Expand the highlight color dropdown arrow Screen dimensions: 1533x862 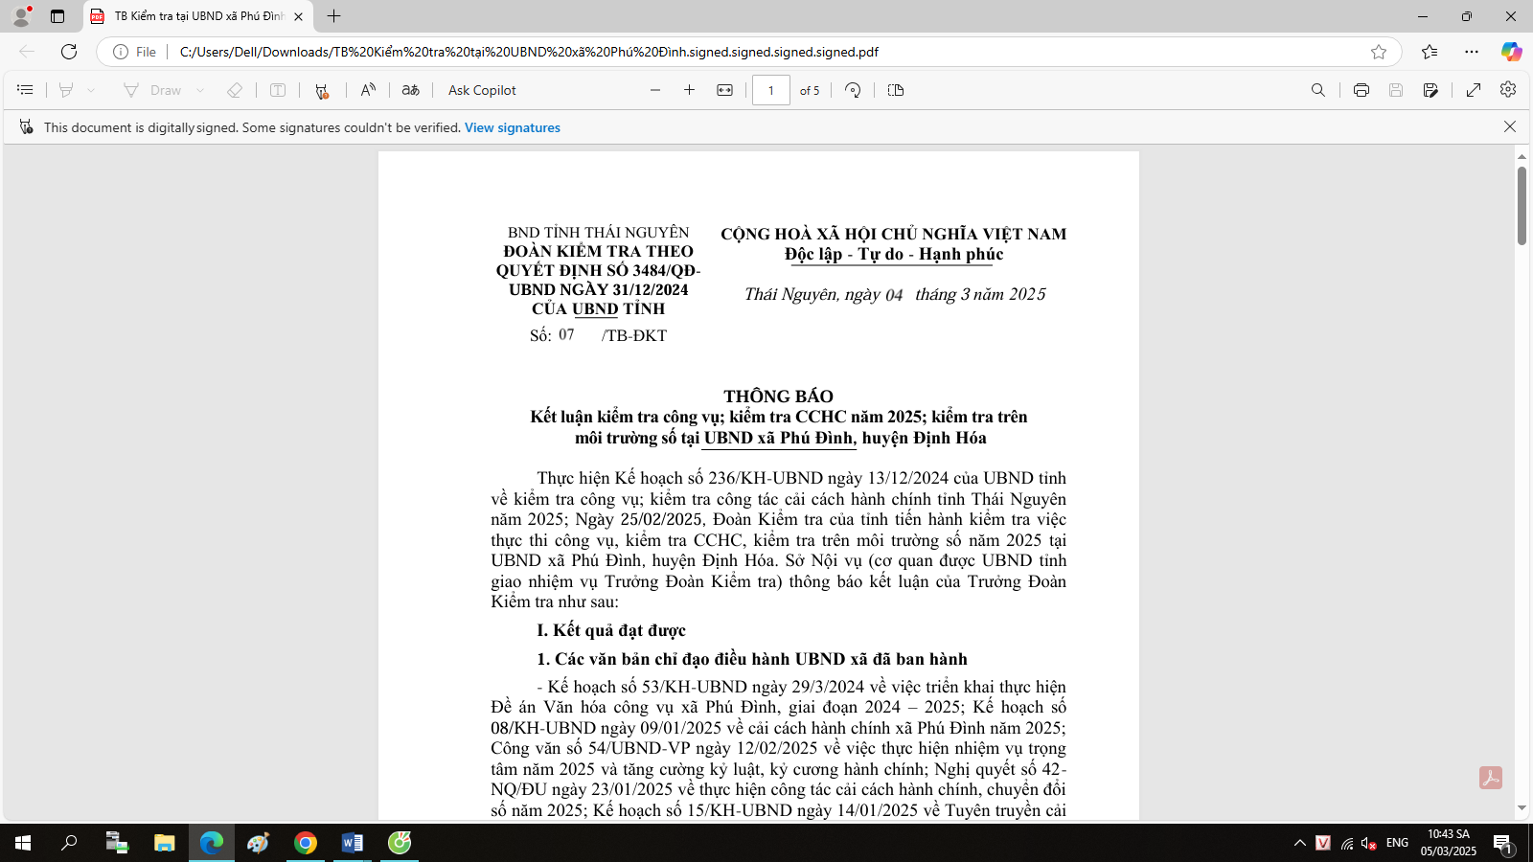coord(91,90)
